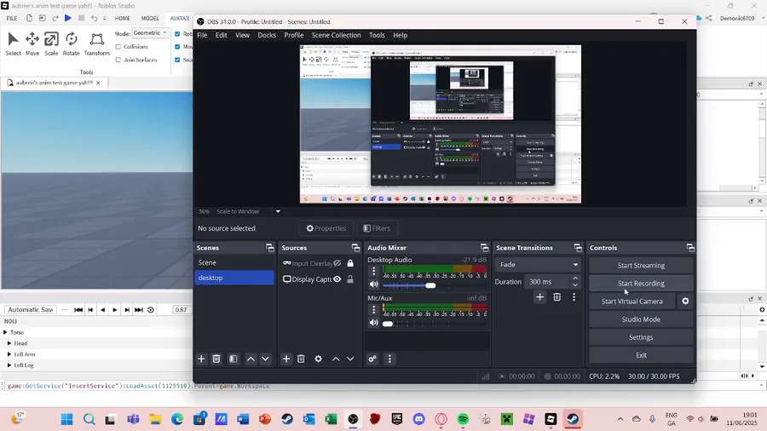This screenshot has width=767, height=431.
Task: Open source properties gear in Sources panel
Action: [x=318, y=359]
